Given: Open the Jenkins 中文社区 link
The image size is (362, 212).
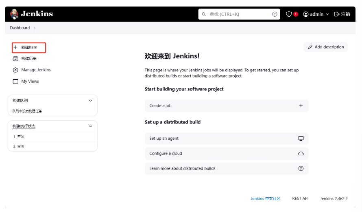Looking at the screenshot, I should pyautogui.click(x=266, y=199).
